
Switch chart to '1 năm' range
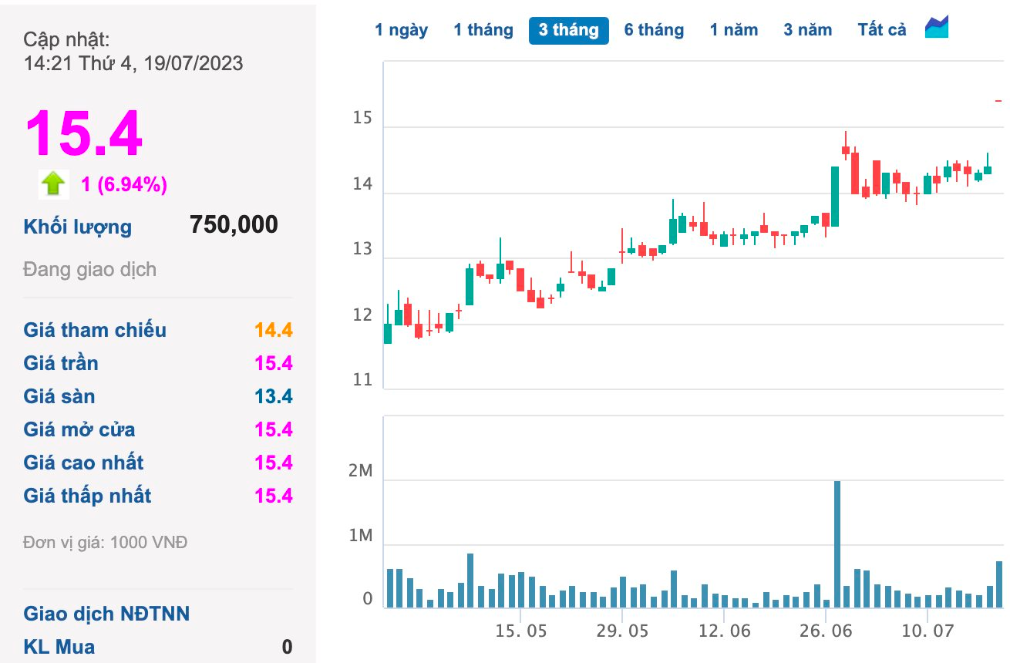(x=734, y=30)
